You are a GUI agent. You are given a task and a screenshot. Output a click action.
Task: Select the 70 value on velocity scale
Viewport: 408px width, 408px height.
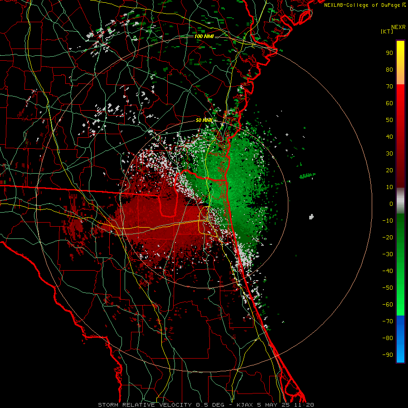[389, 87]
